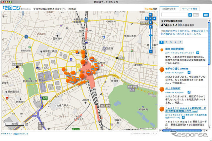Open the 銀座 立田野(新宿) article link
This screenshot has height=141, width=212.
175,49
